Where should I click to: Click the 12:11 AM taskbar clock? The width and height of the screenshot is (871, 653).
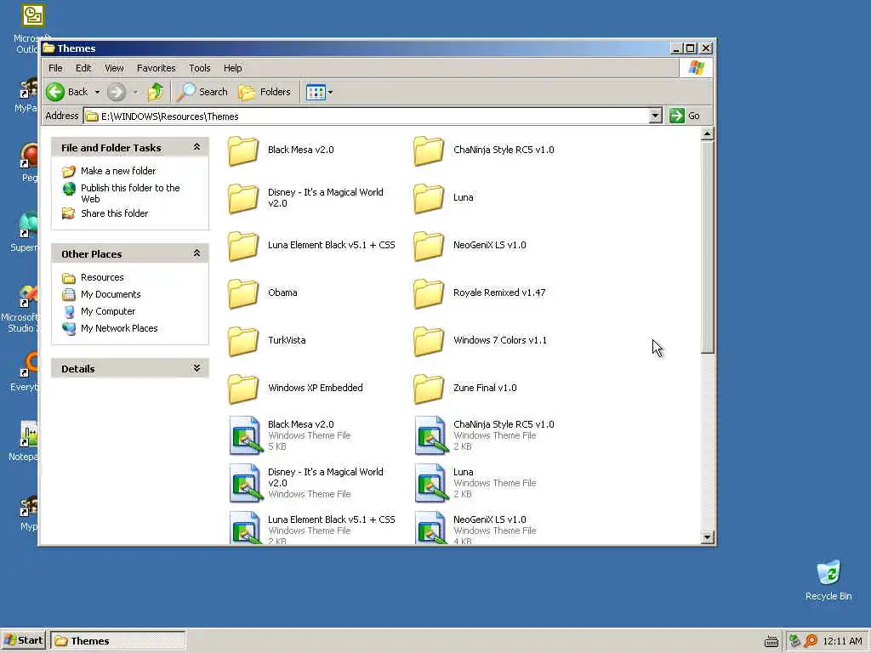pos(842,641)
